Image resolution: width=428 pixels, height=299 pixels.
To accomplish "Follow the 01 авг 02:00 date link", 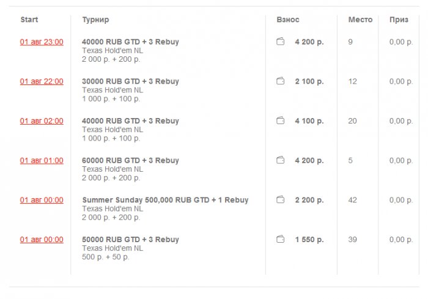I will [x=42, y=121].
